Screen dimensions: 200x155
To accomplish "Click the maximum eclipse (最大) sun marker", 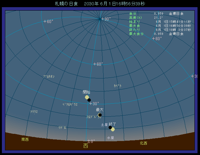I will click(x=100, y=115).
